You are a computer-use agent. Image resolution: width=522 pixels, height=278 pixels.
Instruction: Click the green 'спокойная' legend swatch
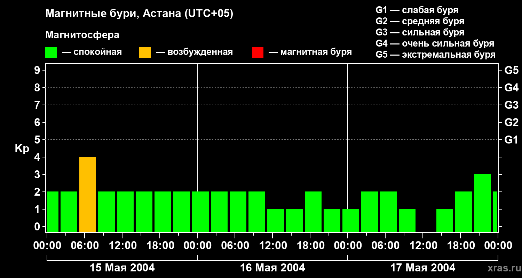51,52
